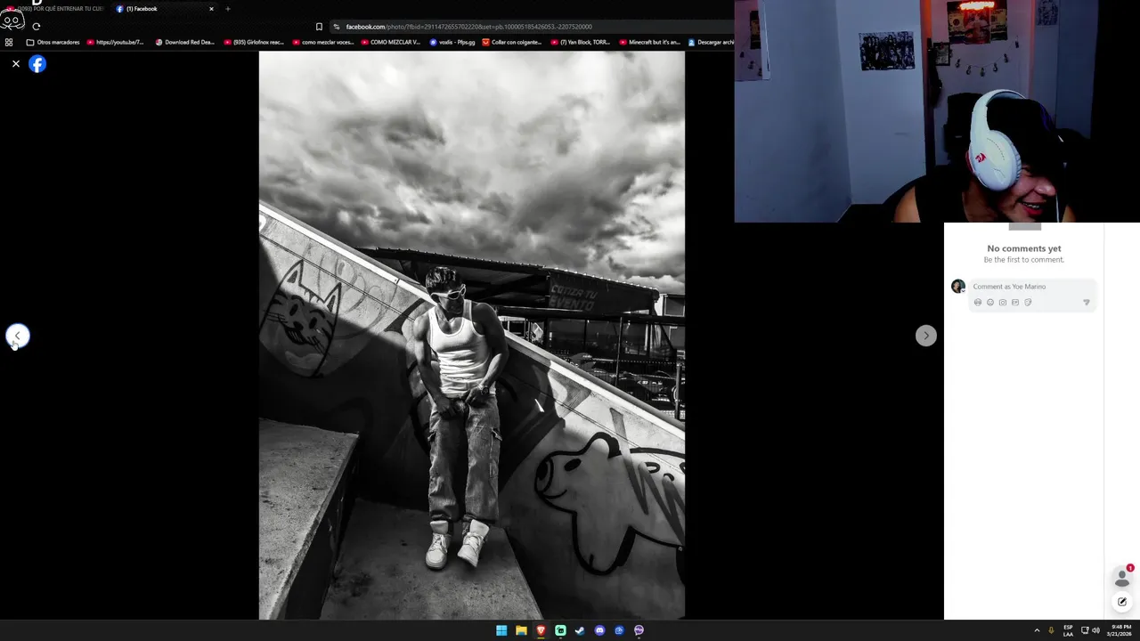Viewport: 1140px width, 641px height.
Task: Open the 'Descargar archi...' bookmark
Action: click(711, 42)
